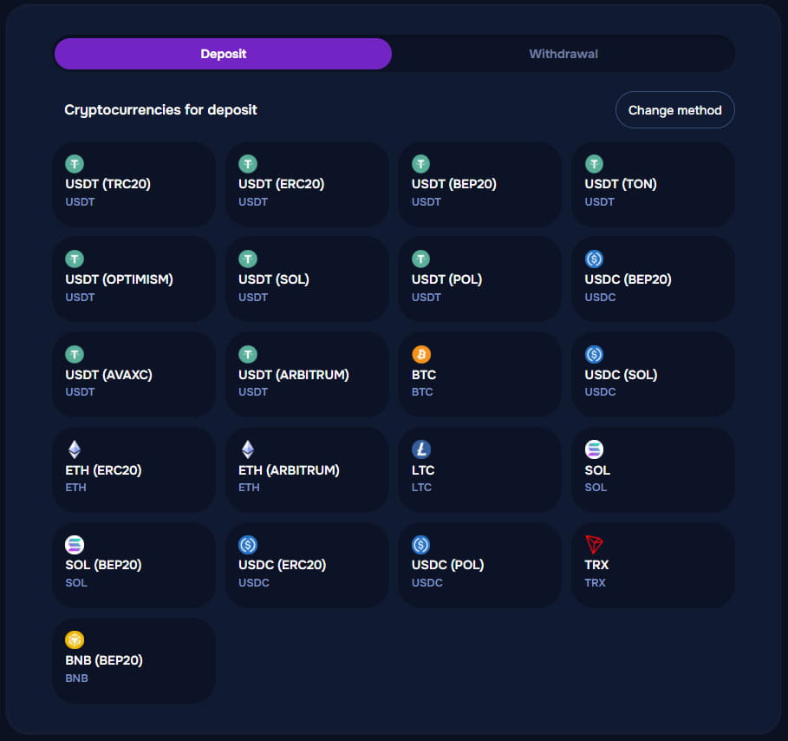
Task: Click the gray BNB ticker subtitle
Action: pyautogui.click(x=76, y=679)
